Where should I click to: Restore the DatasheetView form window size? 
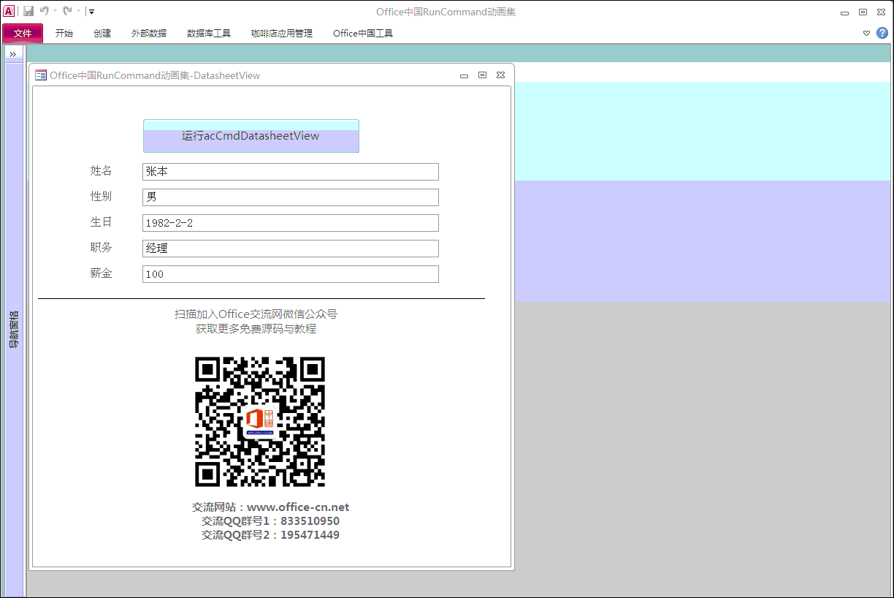coord(482,75)
